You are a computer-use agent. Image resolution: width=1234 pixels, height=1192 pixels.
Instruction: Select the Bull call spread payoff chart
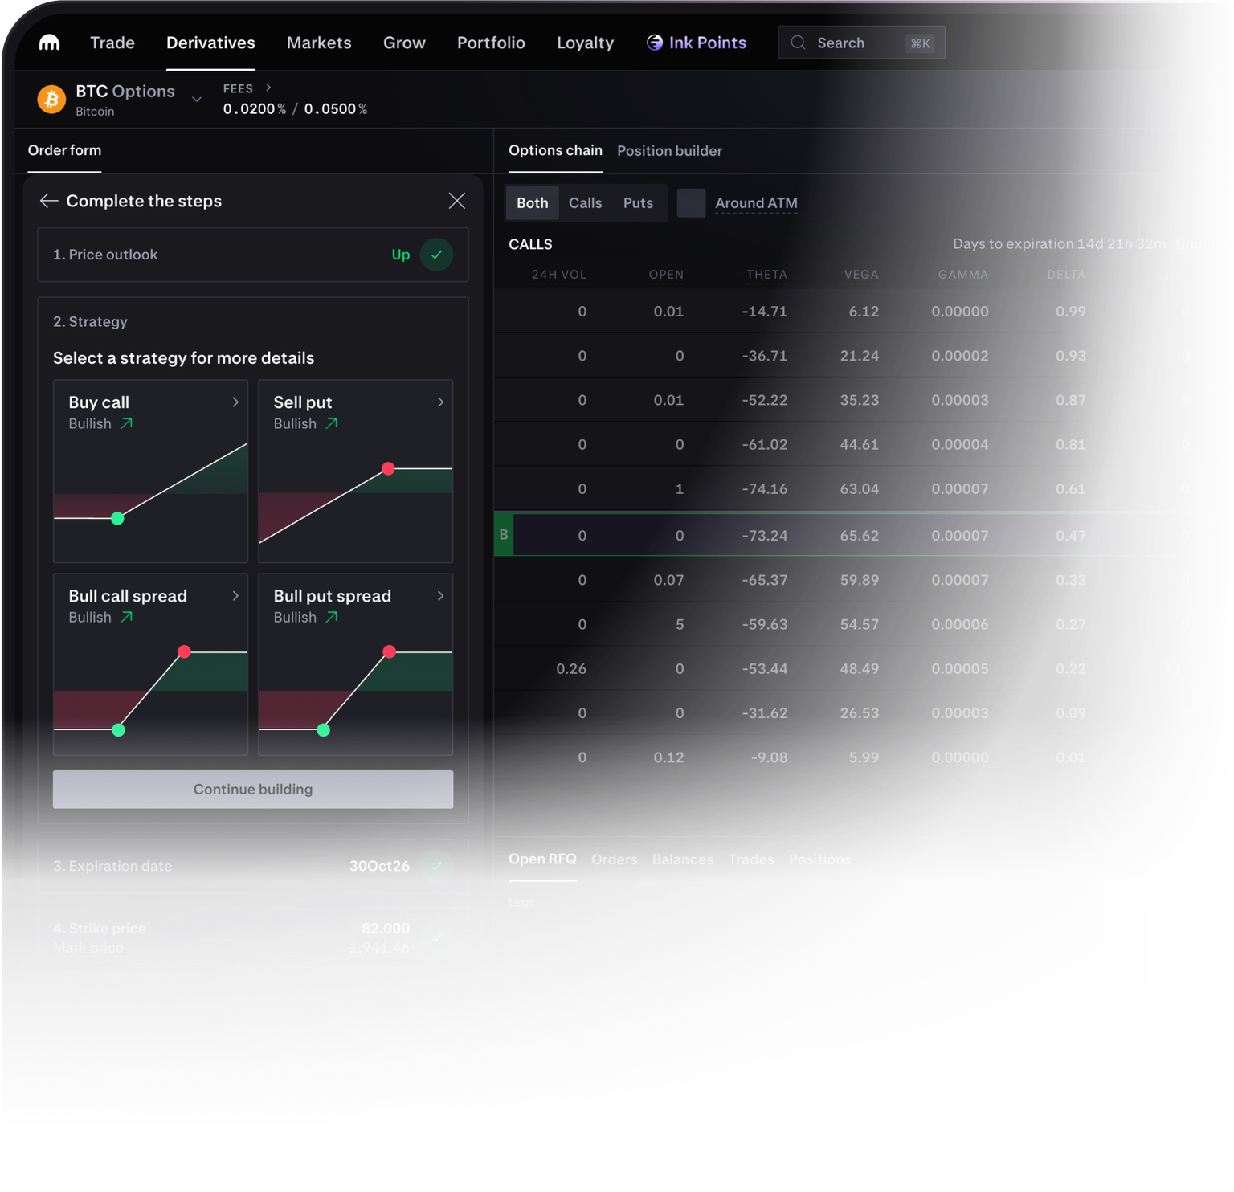(x=150, y=692)
